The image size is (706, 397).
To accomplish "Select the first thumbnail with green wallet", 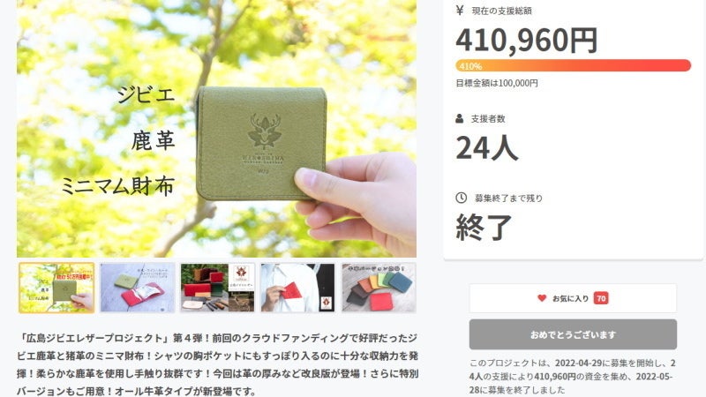I will pyautogui.click(x=56, y=288).
